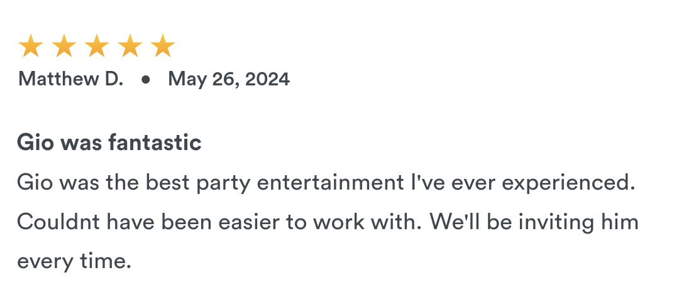This screenshot has width=679, height=302.
Task: Select the second rating star
Action: [63, 46]
